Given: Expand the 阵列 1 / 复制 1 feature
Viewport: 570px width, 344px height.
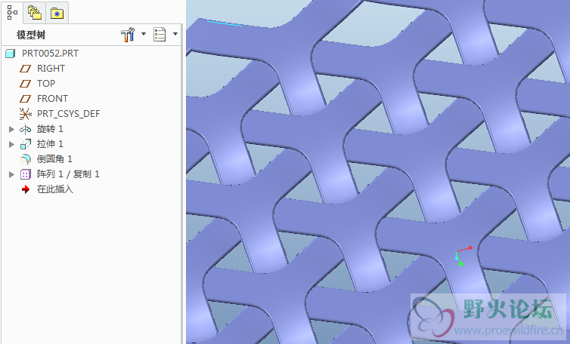Looking at the screenshot, I should (x=11, y=174).
